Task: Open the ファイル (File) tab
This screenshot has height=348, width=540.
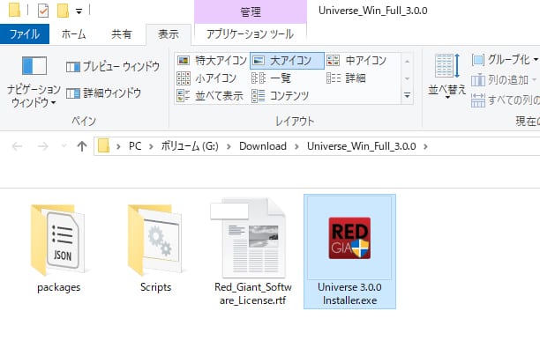Action: (25, 34)
